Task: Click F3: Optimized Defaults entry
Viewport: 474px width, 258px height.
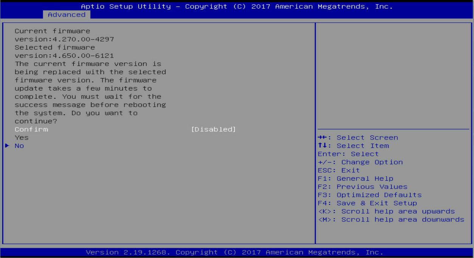Action: point(370,195)
